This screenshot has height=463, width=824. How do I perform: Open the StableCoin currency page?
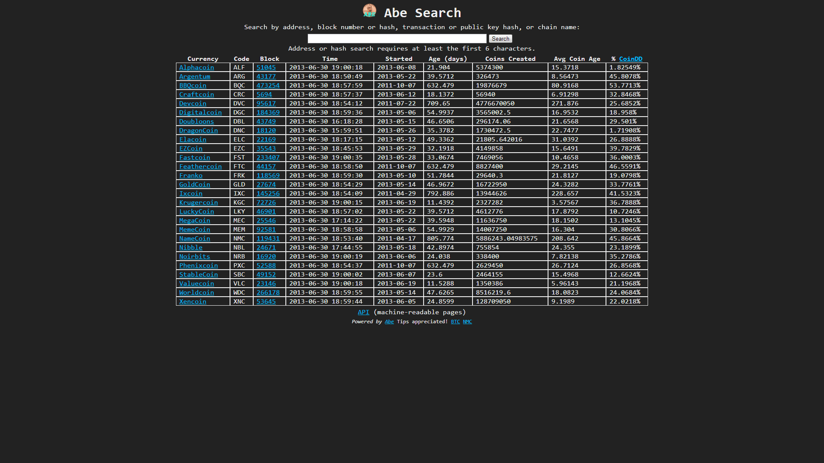click(198, 274)
